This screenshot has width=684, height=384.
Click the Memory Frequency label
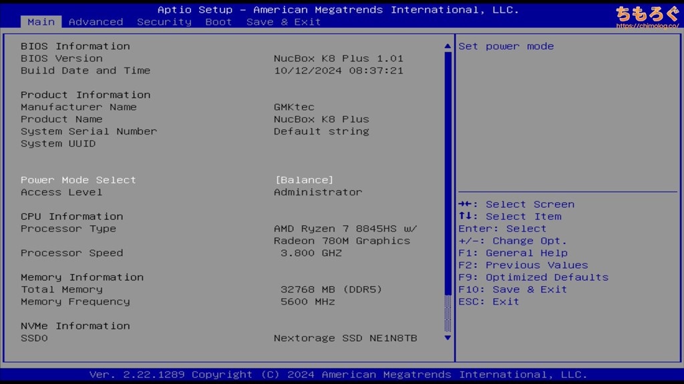pos(75,302)
